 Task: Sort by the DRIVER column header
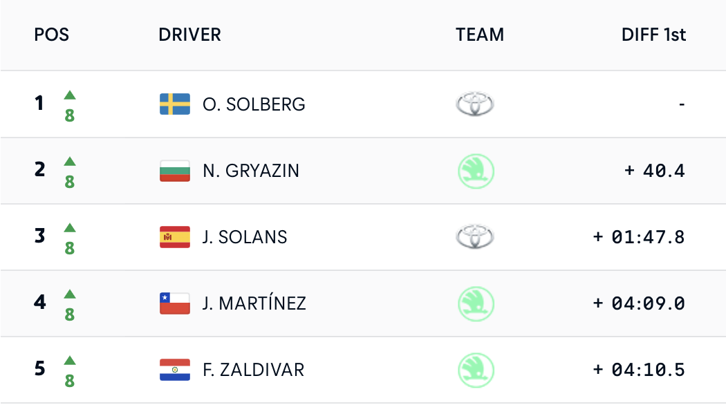[189, 35]
